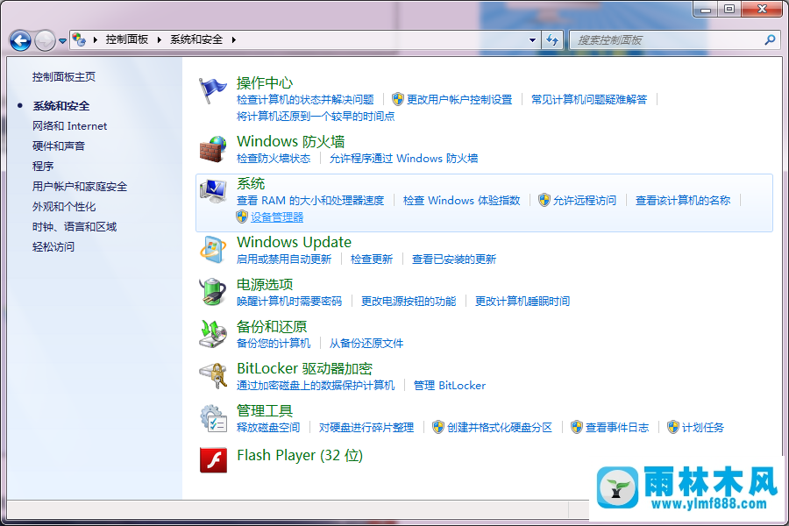This screenshot has height=526, width=789.
Task: Open 管理 BitLocker link
Action: [x=450, y=386]
